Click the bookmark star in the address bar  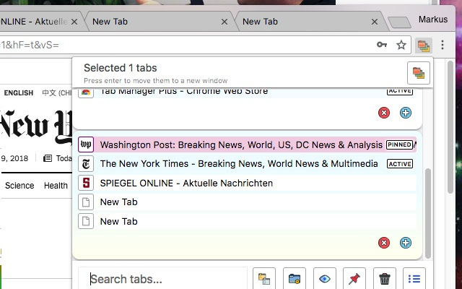[x=401, y=46]
